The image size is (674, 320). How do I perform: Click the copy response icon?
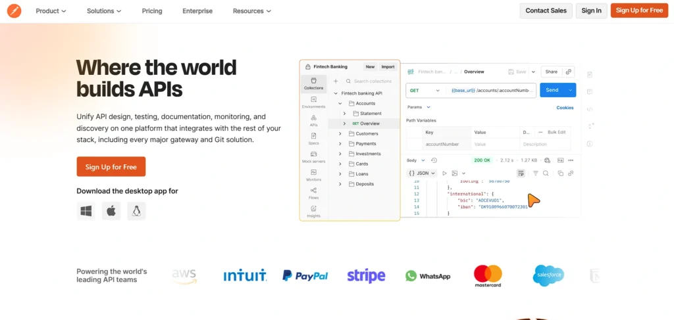[x=561, y=173]
